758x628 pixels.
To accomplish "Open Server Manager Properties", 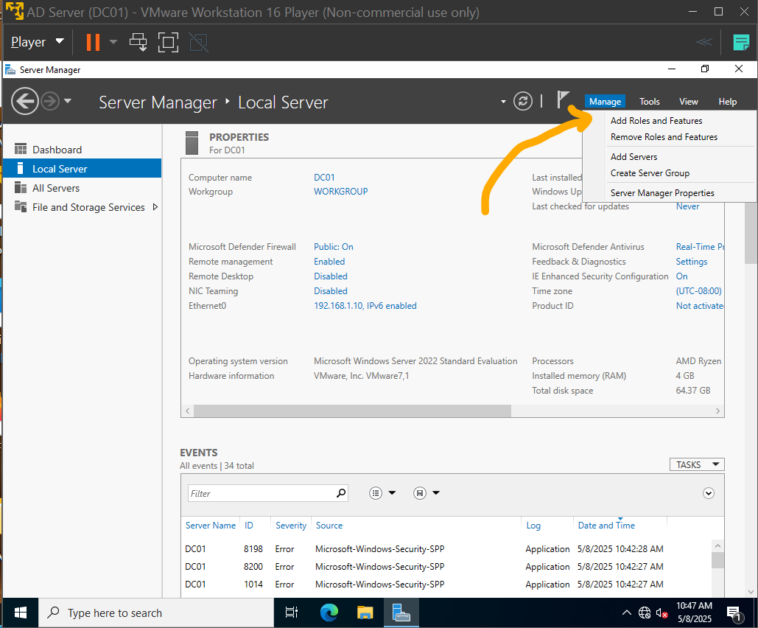I will pos(662,193).
